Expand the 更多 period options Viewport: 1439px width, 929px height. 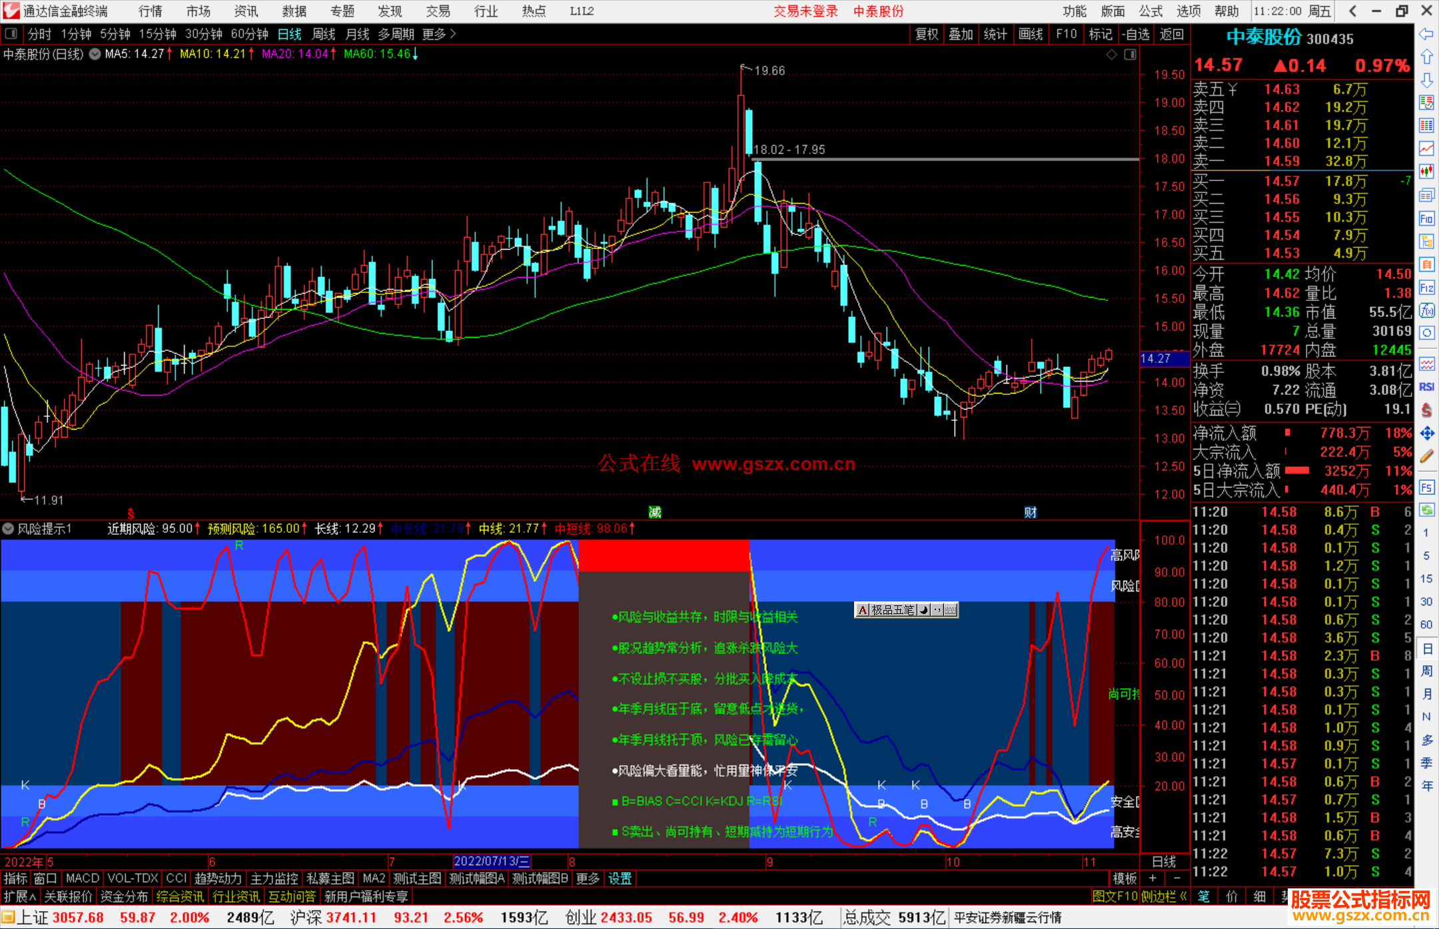pyautogui.click(x=439, y=34)
